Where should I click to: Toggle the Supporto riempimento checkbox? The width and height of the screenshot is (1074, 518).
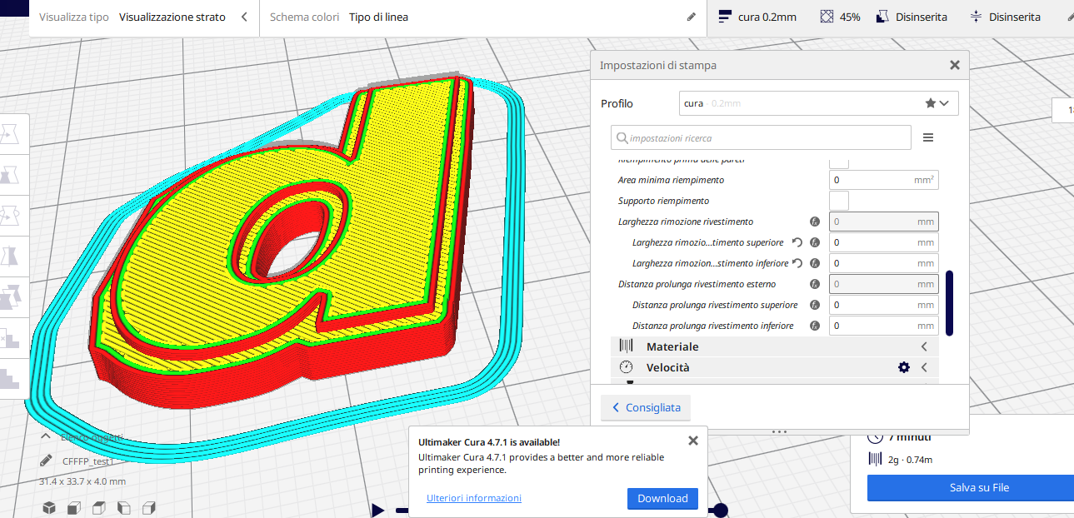[839, 201]
